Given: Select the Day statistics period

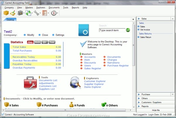Looking at the screenshot, I should [30, 42].
